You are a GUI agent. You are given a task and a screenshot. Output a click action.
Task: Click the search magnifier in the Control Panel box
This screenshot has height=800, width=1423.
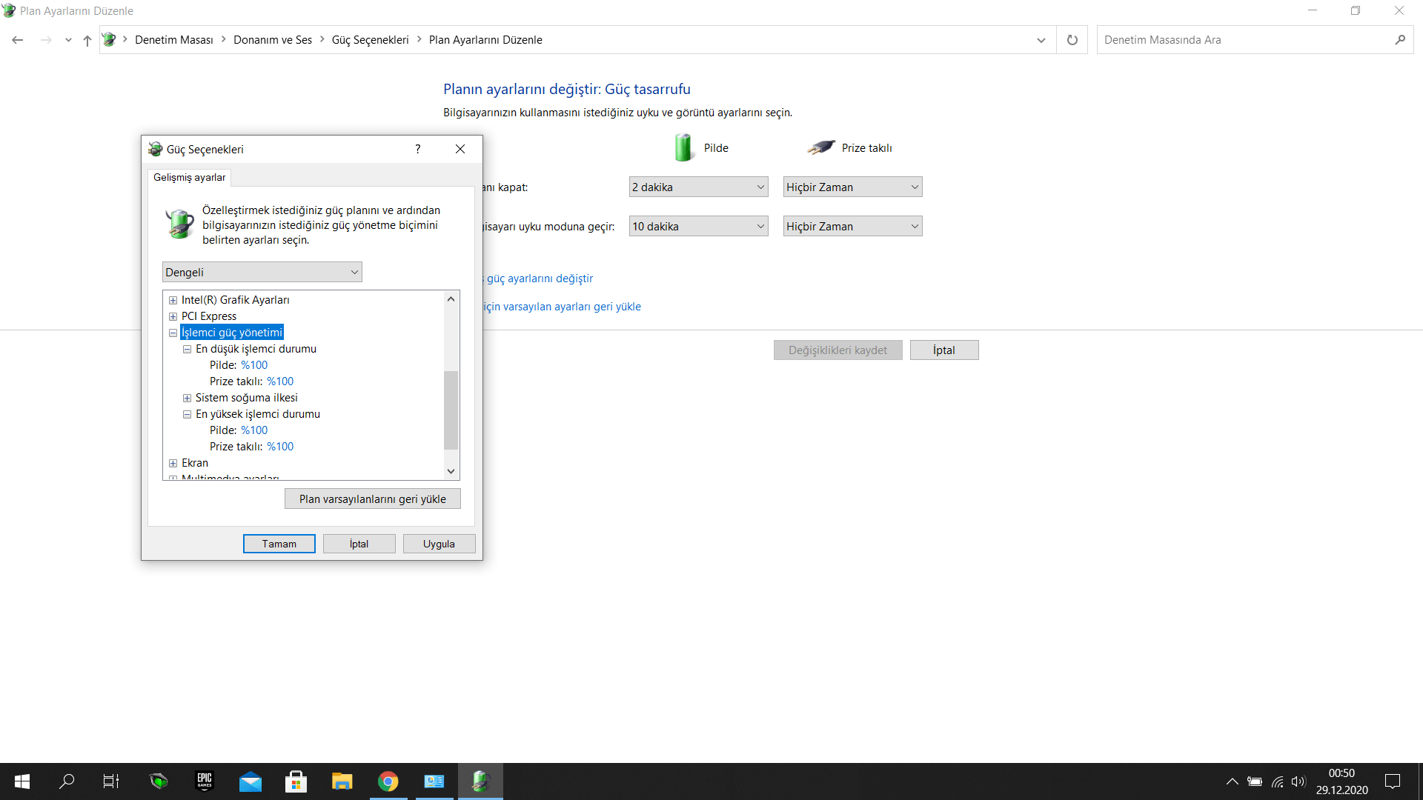tap(1399, 40)
